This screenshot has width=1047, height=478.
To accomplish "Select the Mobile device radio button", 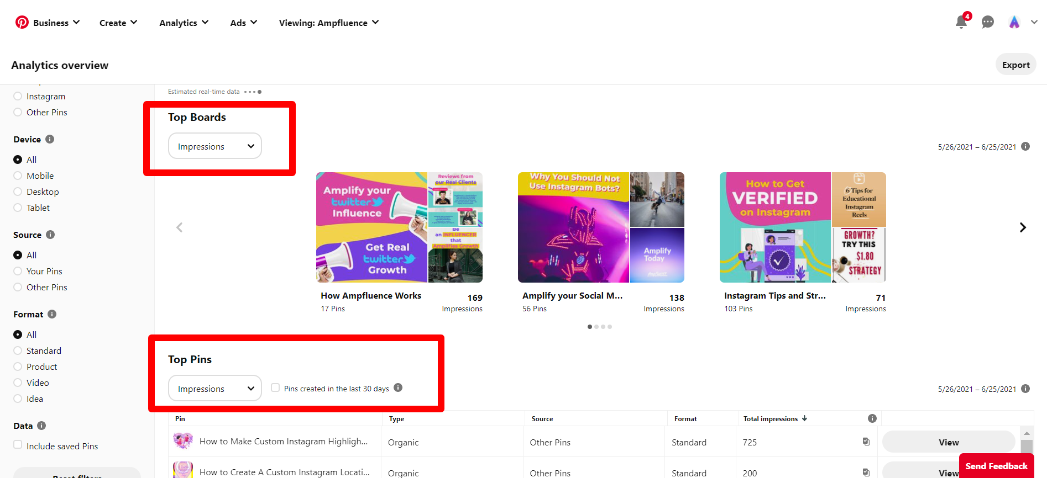I will pos(18,176).
